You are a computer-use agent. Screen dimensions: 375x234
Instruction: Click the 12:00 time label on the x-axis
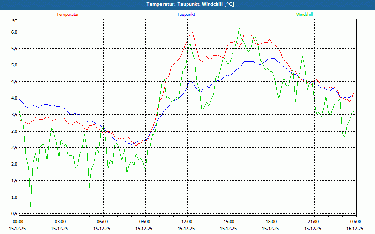point(187,222)
